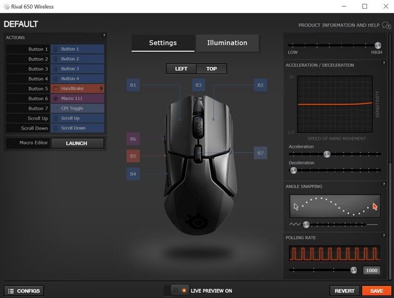Click the B4 mouse button label
This screenshot has width=394, height=298.
[x=133, y=174]
